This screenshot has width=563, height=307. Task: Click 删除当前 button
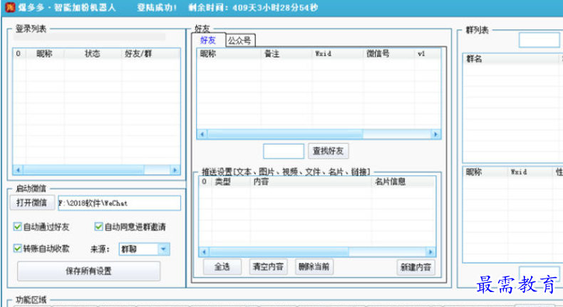[x=314, y=267]
